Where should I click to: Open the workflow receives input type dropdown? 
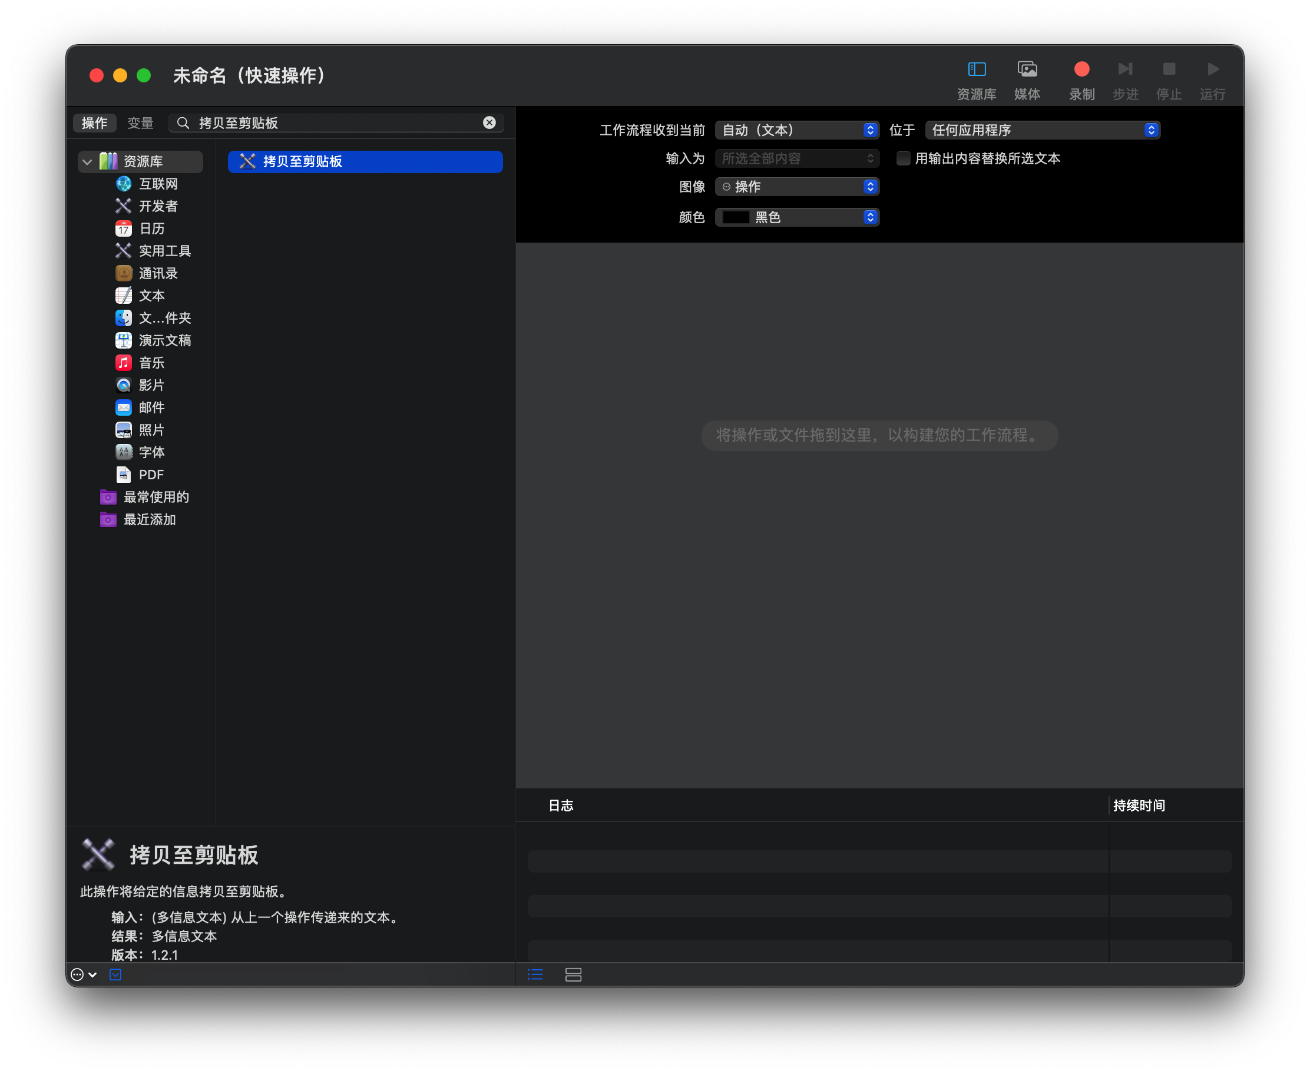(796, 131)
